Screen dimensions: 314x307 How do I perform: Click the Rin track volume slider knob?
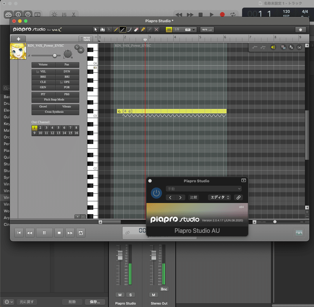coord(55,55)
